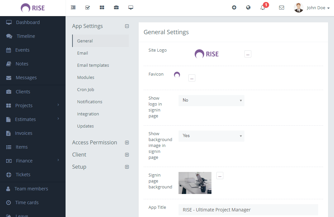Expand the Setup settings section
This screenshot has height=217, width=334.
click(127, 167)
